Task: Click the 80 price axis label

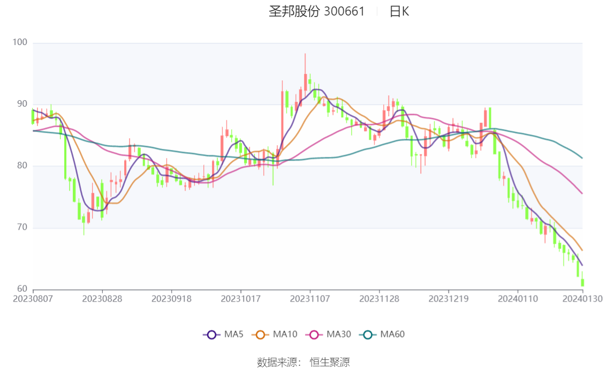Action: (22, 165)
